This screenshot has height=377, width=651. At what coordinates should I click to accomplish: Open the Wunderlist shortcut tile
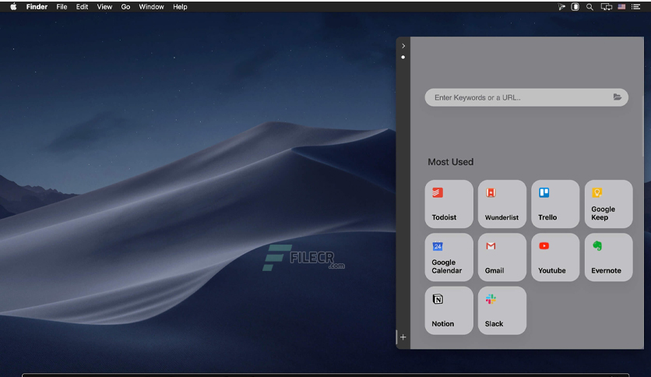[502, 204]
